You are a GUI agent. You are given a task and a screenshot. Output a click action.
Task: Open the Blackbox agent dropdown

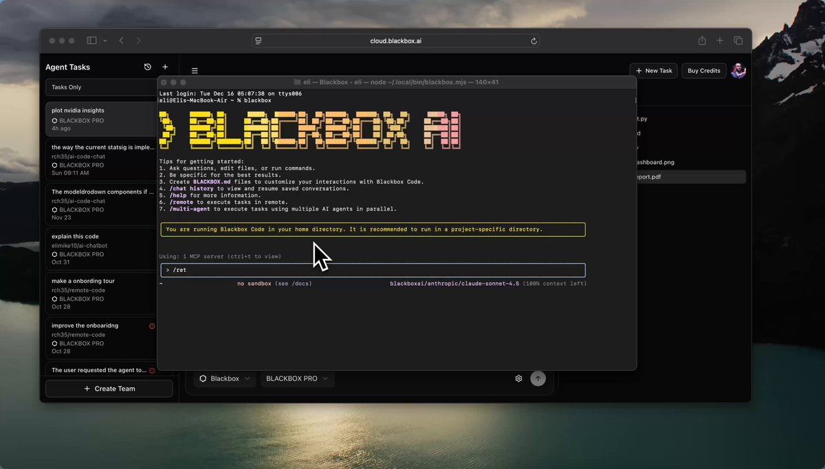[225, 378]
